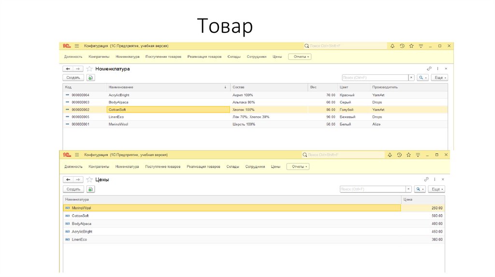Select price 400.00 cell in Цены
Screen dimensions: 495x277
(423, 224)
